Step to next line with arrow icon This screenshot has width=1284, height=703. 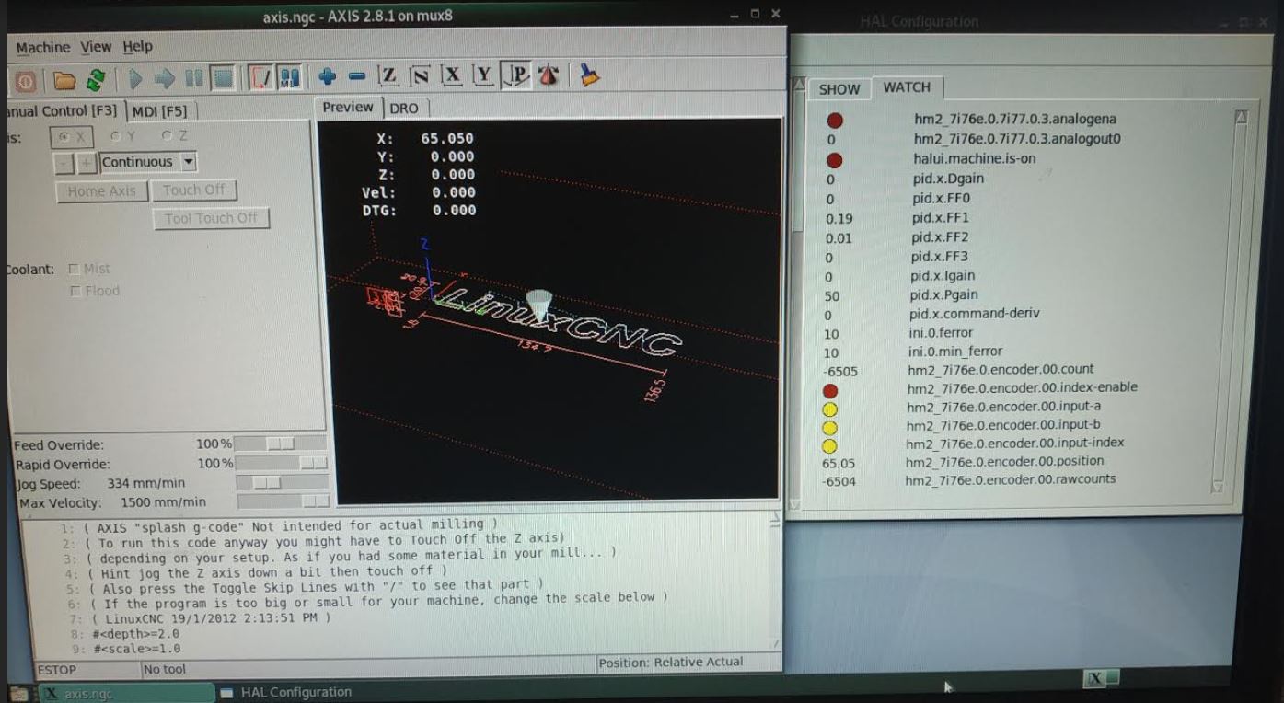tap(165, 80)
